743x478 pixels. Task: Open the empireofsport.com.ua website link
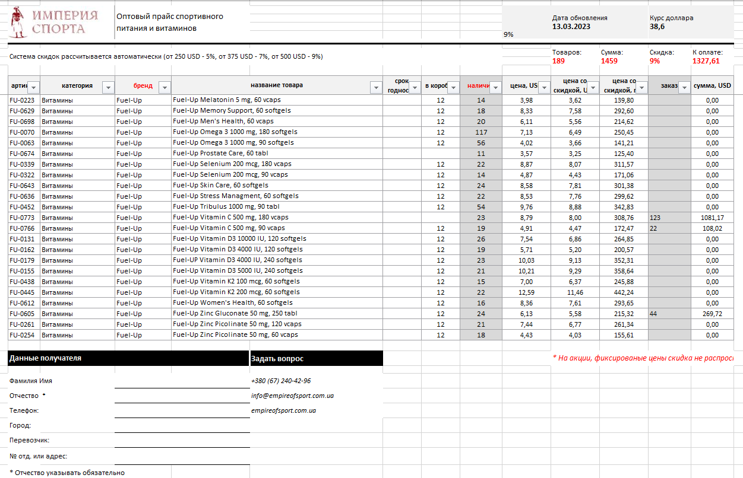[283, 410]
